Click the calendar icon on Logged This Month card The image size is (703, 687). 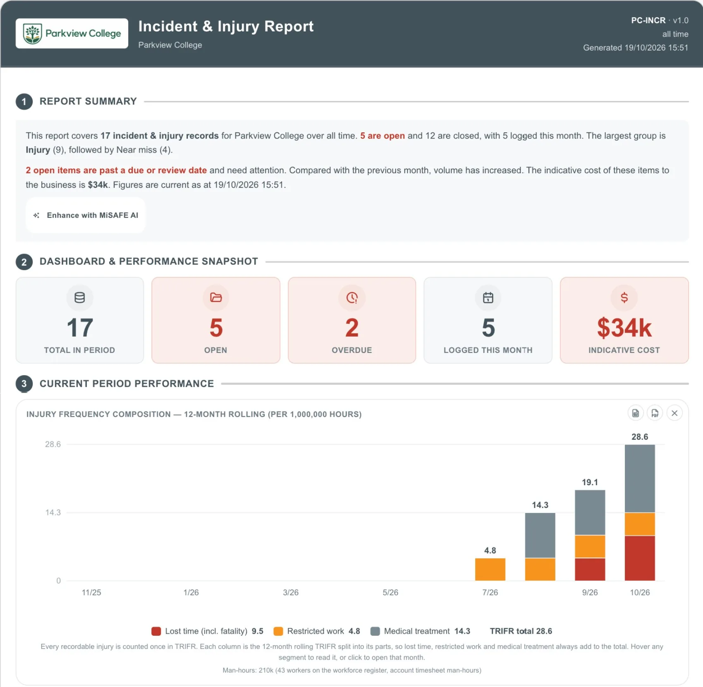click(488, 297)
